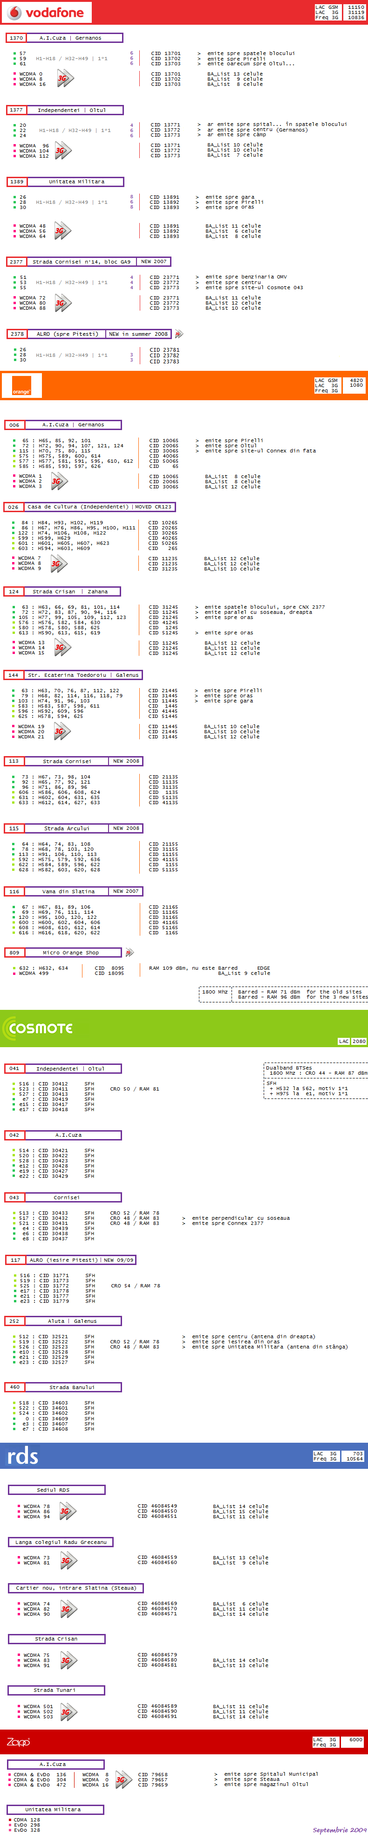
Task: Click the 3G icon for site 2377 Strada Cornisei
Action: 62,303
